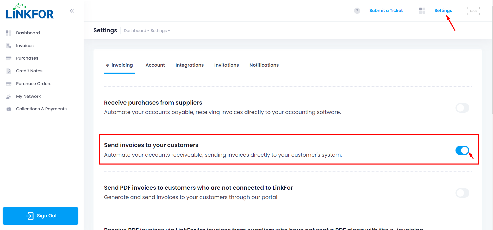Viewport: 493px width, 230px height.
Task: Open the Settings link in header
Action: (x=443, y=10)
